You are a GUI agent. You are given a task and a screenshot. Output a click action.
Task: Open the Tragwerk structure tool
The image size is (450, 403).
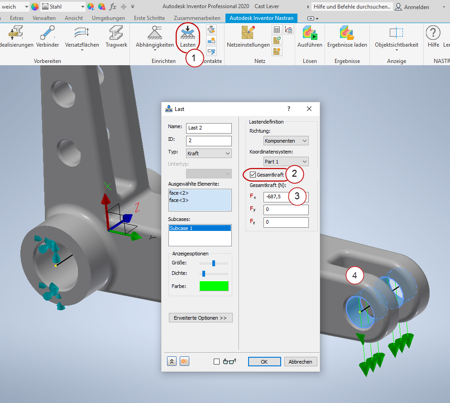click(x=116, y=36)
